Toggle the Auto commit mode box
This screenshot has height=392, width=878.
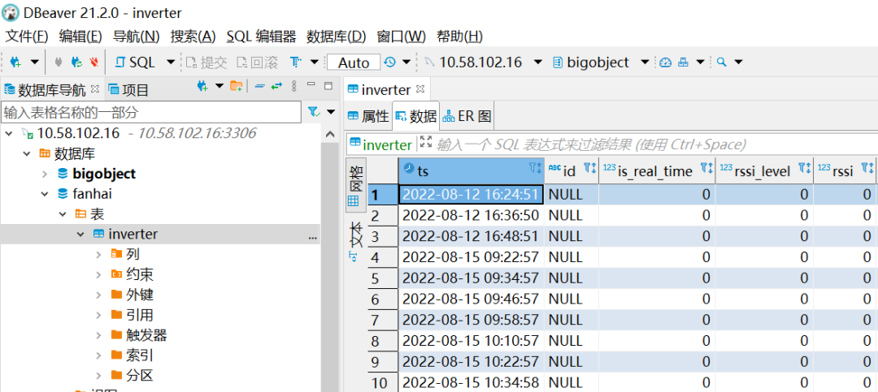[x=354, y=62]
